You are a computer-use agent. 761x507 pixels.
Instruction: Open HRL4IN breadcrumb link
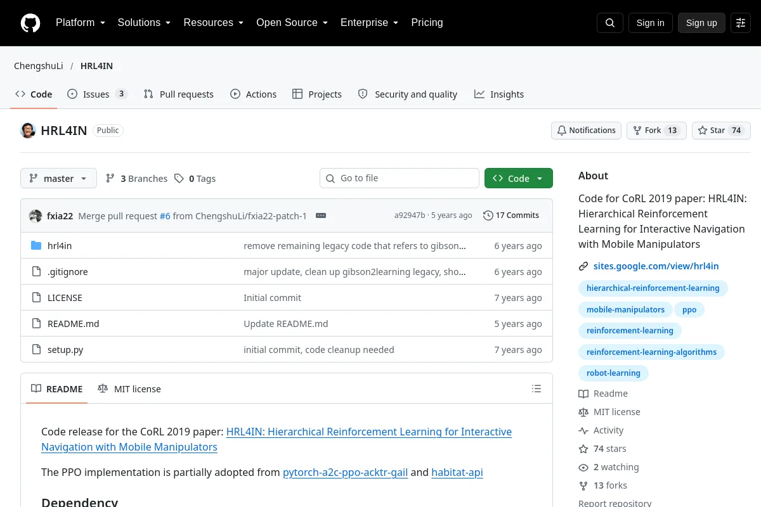click(96, 66)
